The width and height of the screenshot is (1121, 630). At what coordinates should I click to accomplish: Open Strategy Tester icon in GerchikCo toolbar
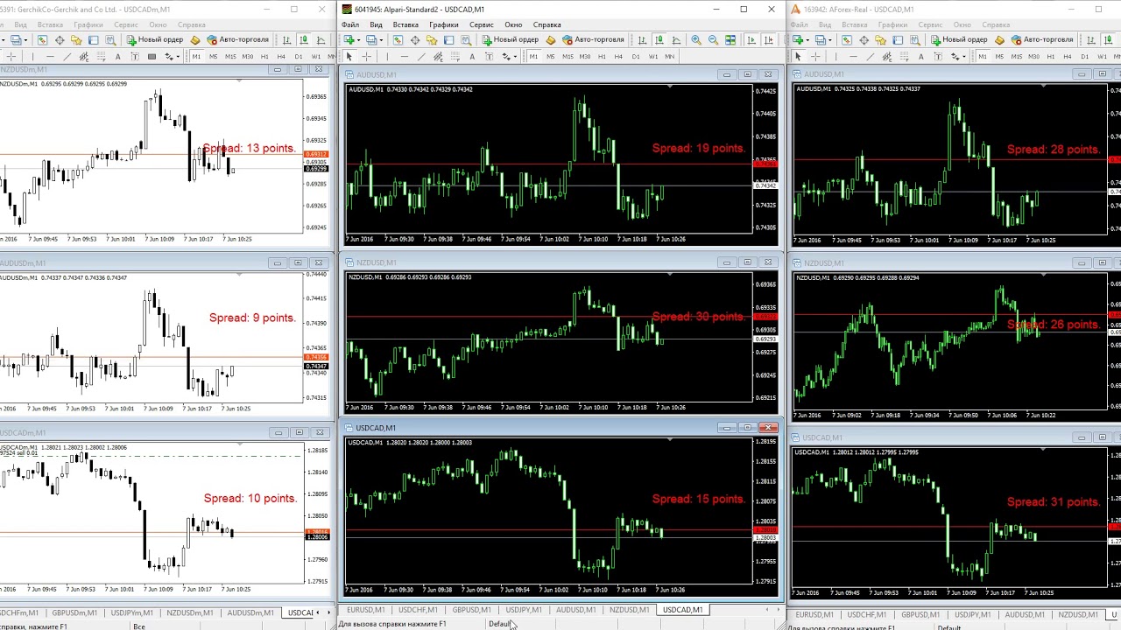coord(110,39)
